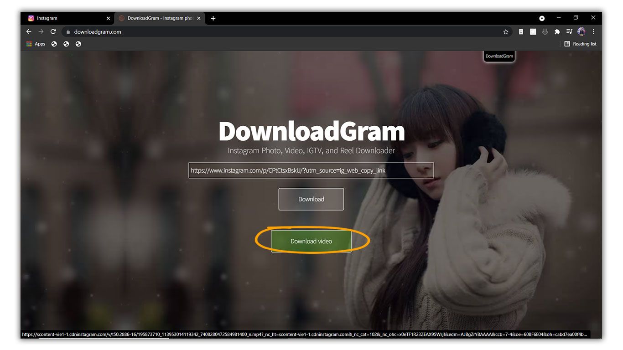Go back to the previous page
This screenshot has height=350, width=623.
29,31
